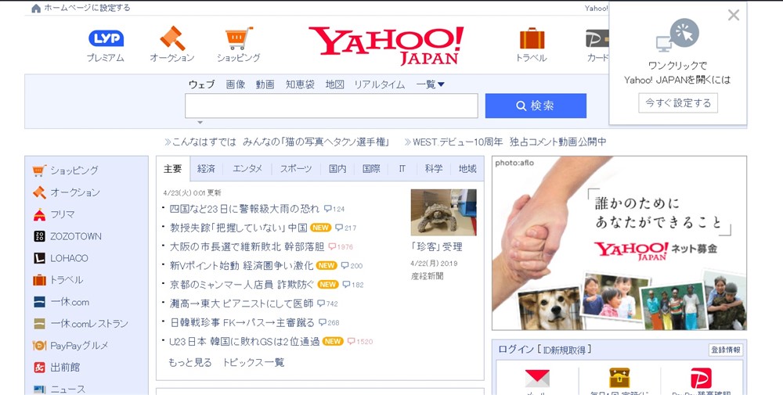This screenshot has width=783, height=395.
Task: Expand the 一覧 search category dropdown
Action: pyautogui.click(x=431, y=84)
